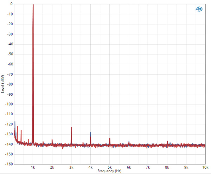Select the blue 4k harmonic spike tip
The width and height of the screenshot is (211, 174).
(91, 133)
